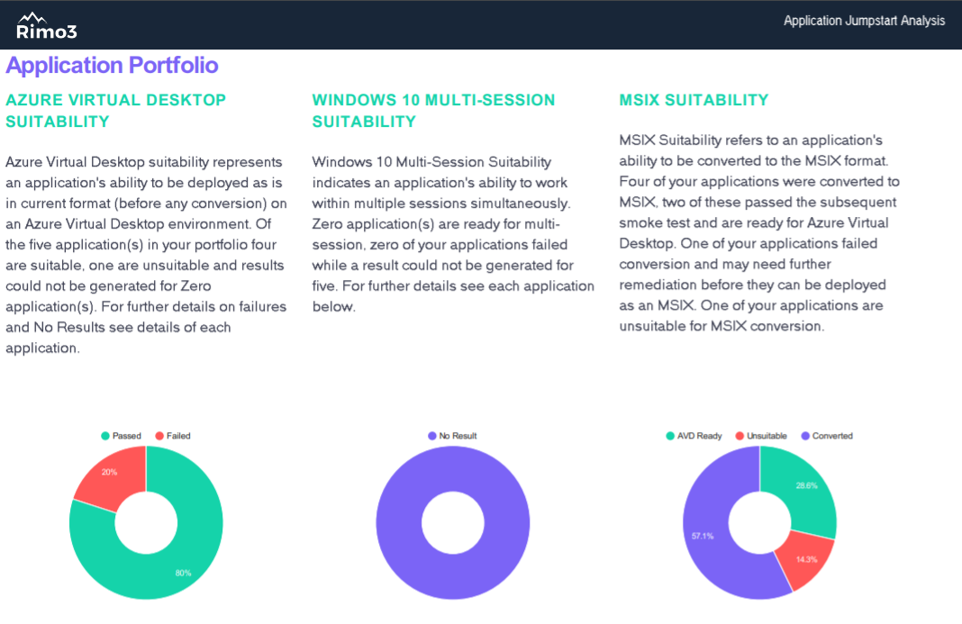962x624 pixels.
Task: Click the Azure Virtual Desktop description paragraph
Action: pyautogui.click(x=146, y=255)
